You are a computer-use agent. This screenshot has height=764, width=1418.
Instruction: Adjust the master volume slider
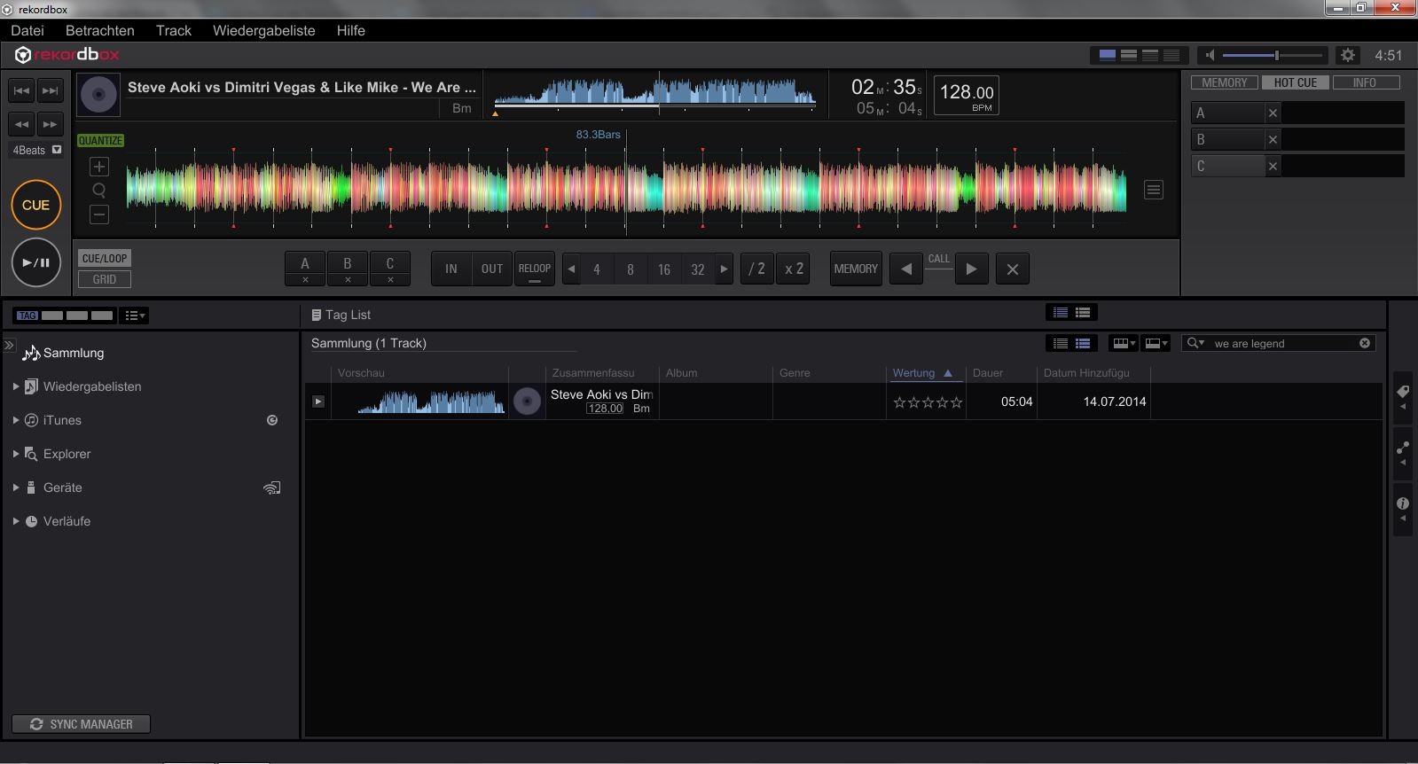(1273, 55)
